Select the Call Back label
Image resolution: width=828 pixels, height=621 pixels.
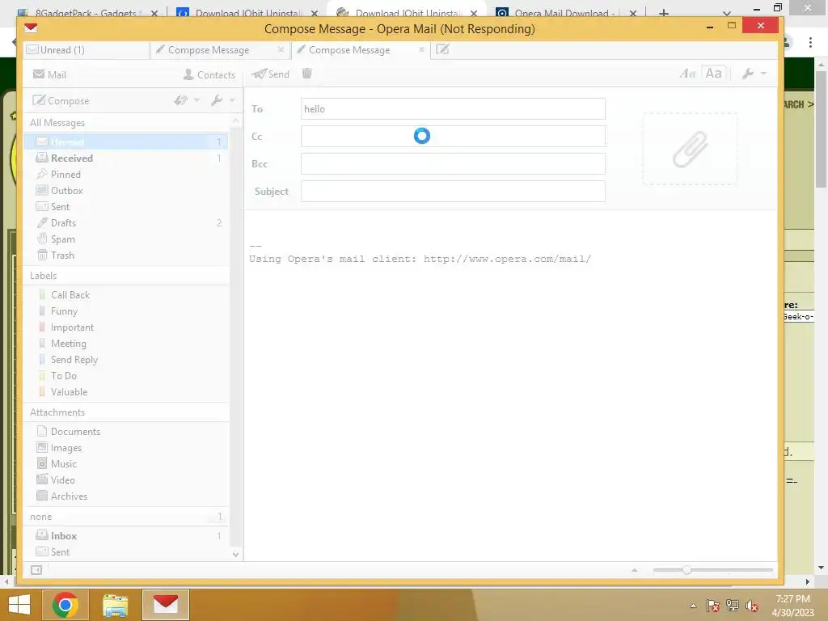tap(126, 294)
